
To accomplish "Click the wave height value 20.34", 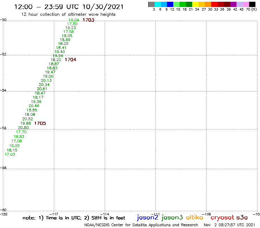I will (44, 85).
